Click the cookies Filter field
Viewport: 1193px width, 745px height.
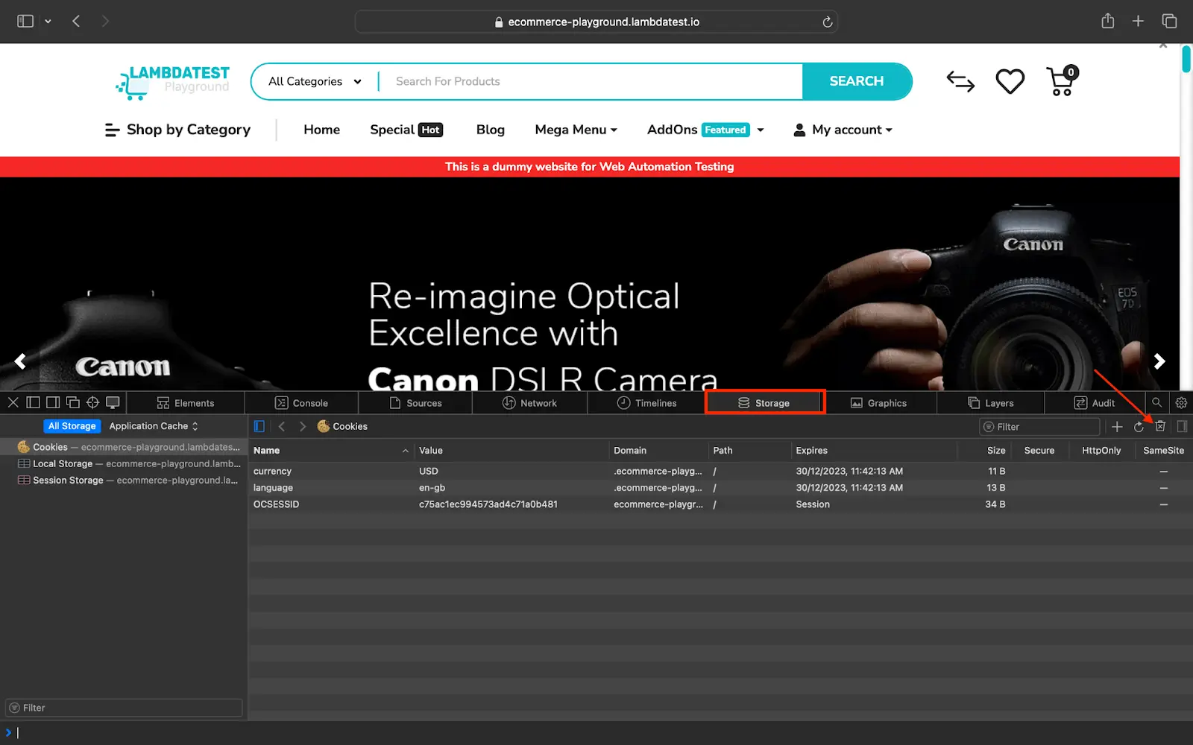point(1039,427)
